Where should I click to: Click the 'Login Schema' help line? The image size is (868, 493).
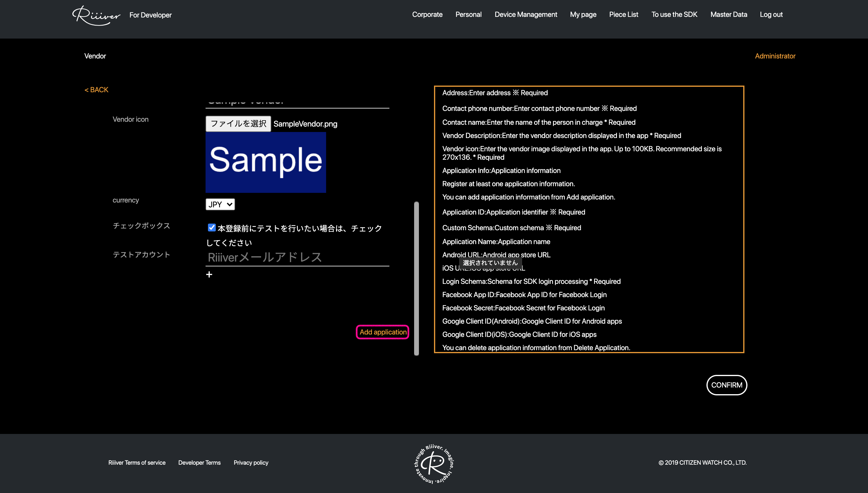pyautogui.click(x=531, y=281)
